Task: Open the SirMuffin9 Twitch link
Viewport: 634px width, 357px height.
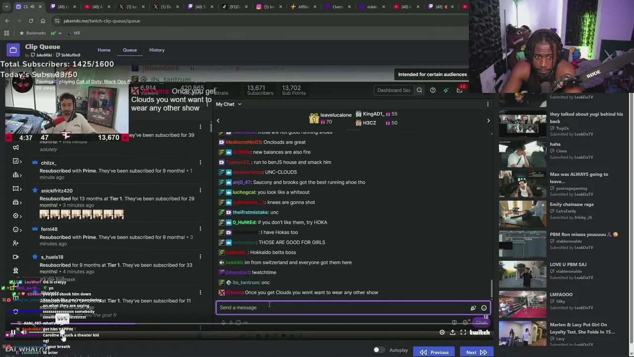Action: [x=68, y=55]
